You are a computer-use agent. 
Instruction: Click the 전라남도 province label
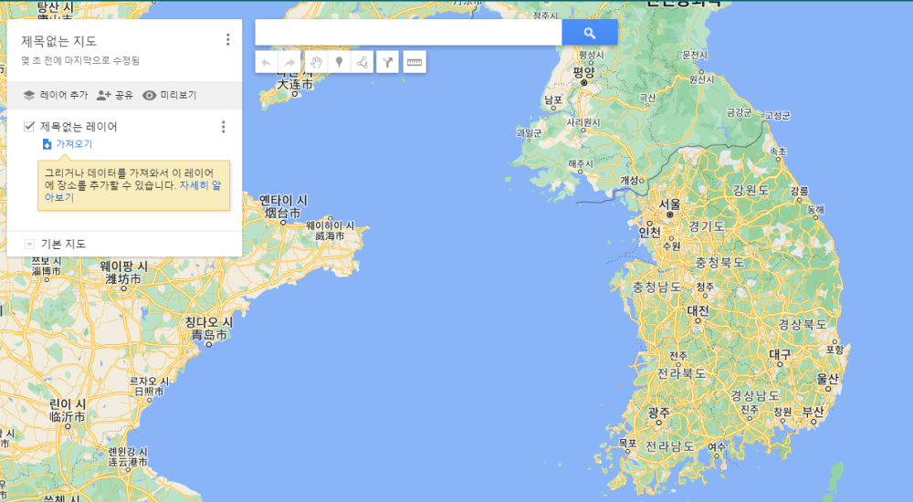[x=670, y=446]
